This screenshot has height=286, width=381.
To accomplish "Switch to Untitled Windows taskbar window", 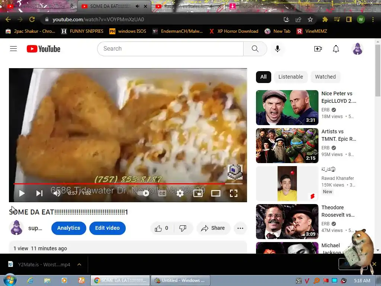I will 180,280.
